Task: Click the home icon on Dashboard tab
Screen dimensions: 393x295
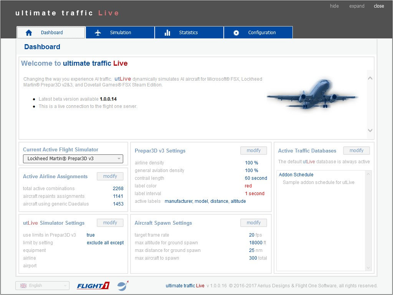Action: coord(29,33)
